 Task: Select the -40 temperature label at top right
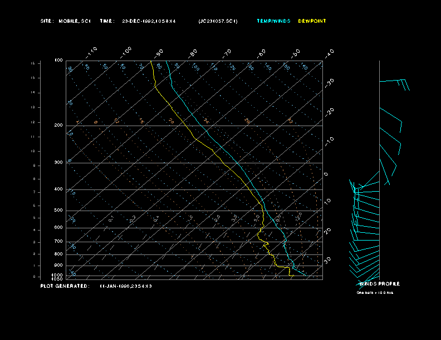[329, 53]
